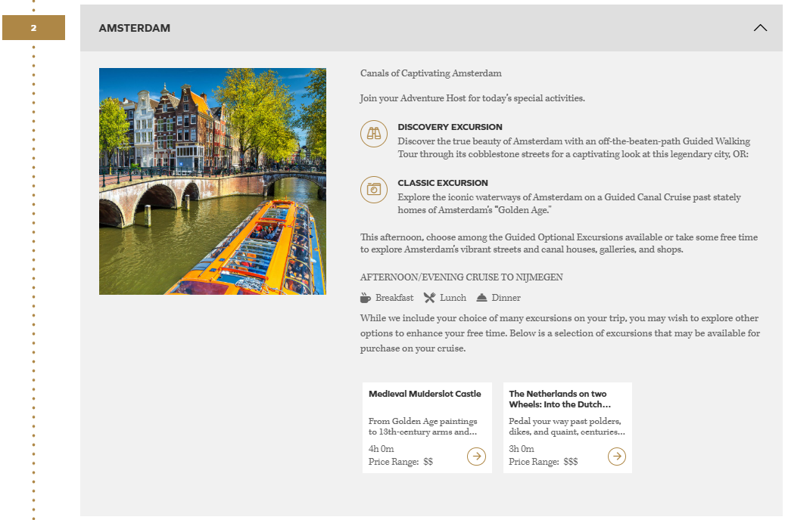Click the Canals of Captivating Amsterdam subtitle
This screenshot has width=785, height=520.
point(431,73)
